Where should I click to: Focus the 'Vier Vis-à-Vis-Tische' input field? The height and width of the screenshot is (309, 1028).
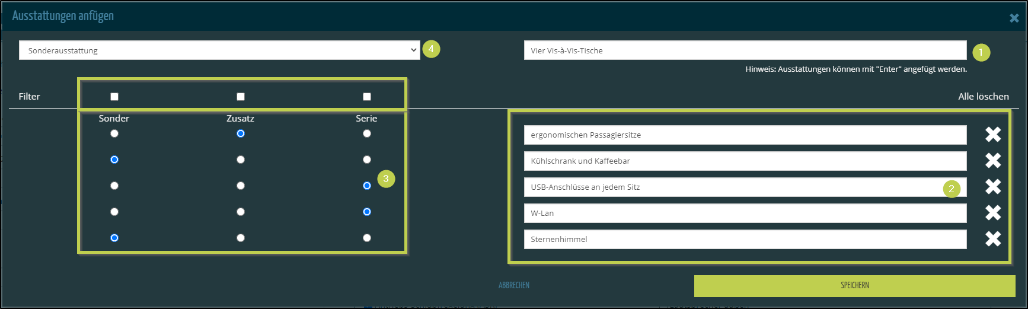pos(745,50)
